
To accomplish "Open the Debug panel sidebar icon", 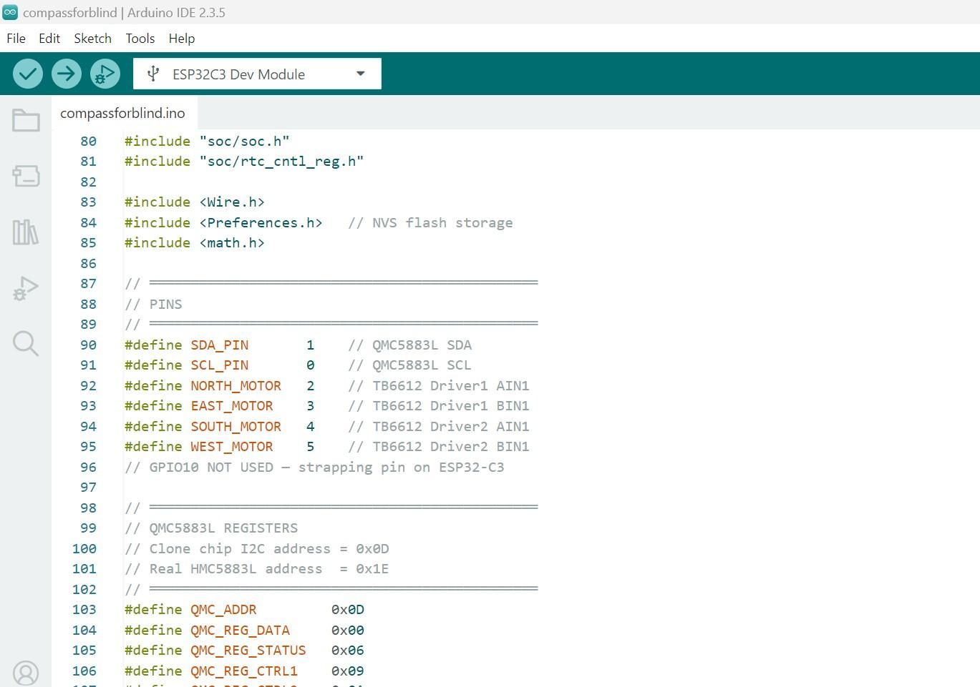I will pos(26,288).
